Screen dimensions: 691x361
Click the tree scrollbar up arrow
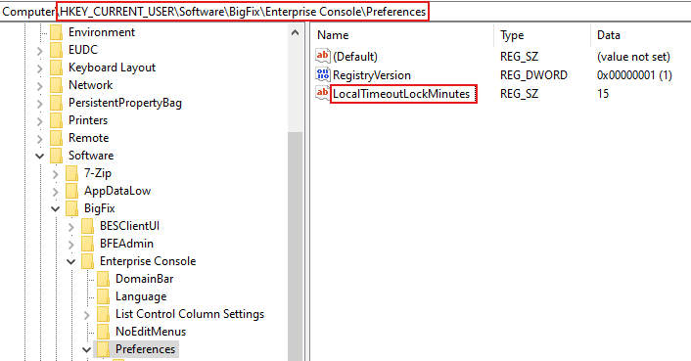click(296, 32)
